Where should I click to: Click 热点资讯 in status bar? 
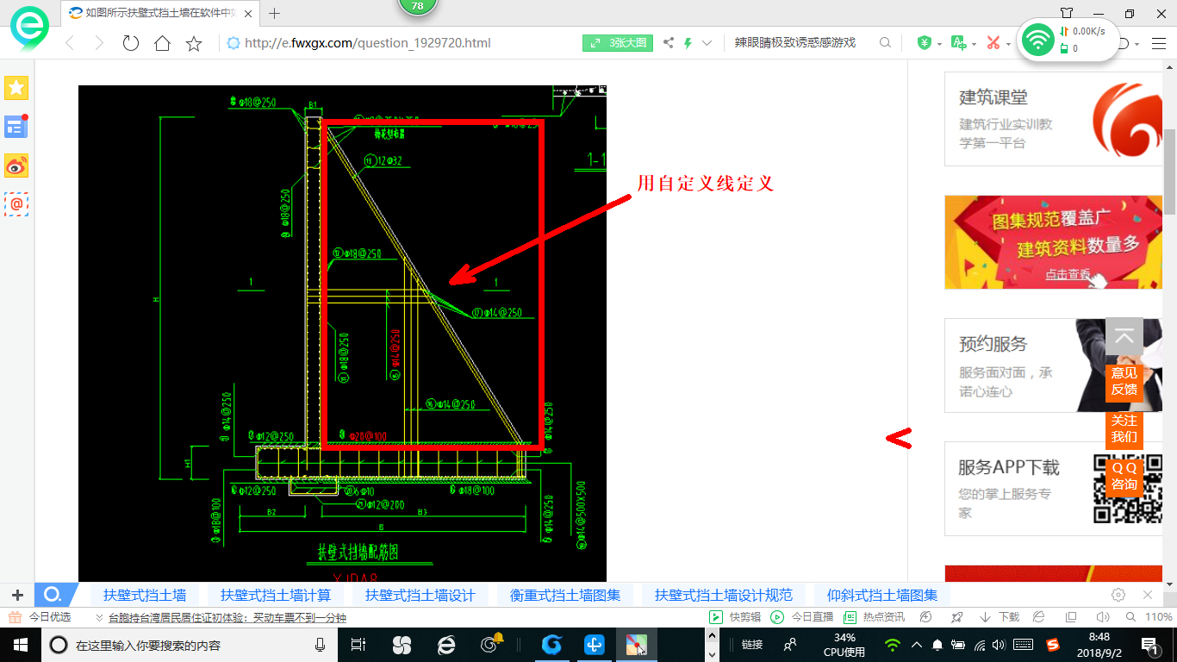874,617
